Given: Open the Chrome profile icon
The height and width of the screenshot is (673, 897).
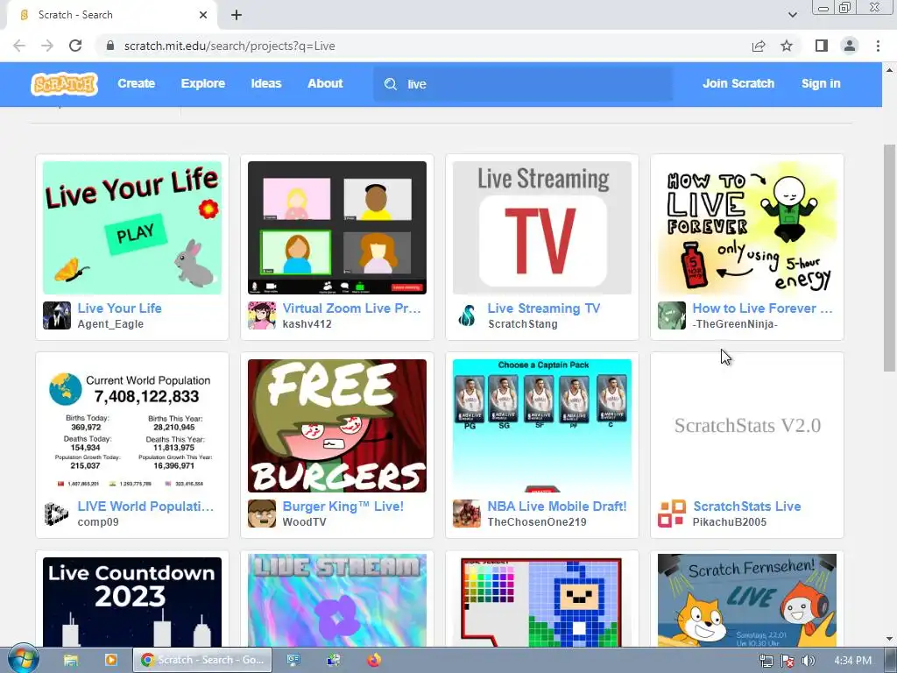Looking at the screenshot, I should pyautogui.click(x=850, y=46).
